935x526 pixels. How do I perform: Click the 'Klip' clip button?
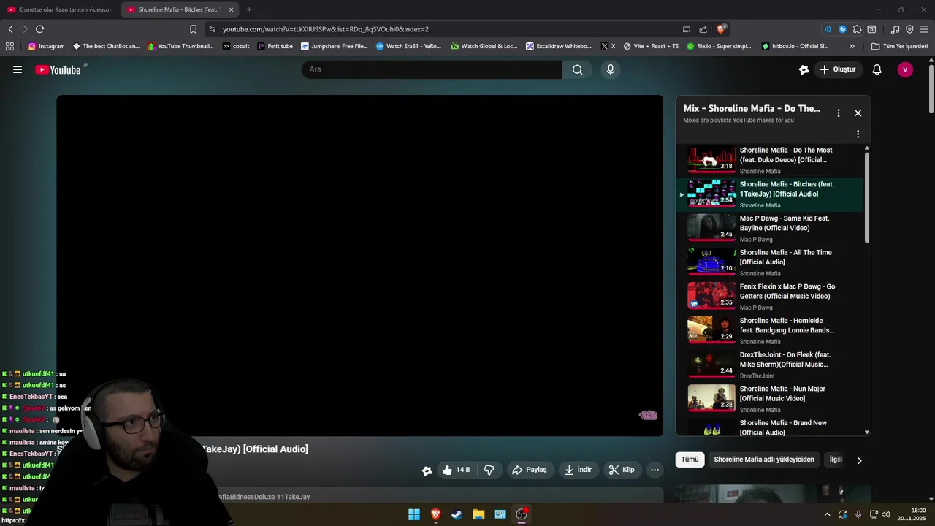[622, 470]
